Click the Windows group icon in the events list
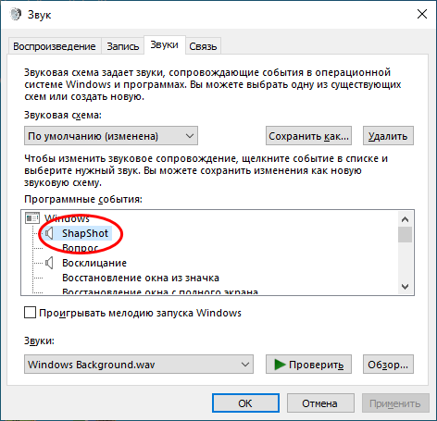The height and width of the screenshot is (421, 437). pyautogui.click(x=32, y=218)
